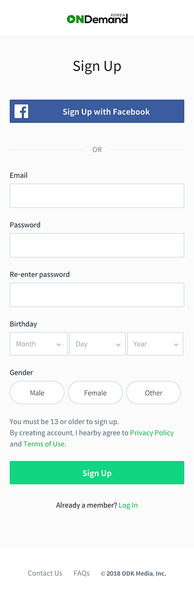Click the OnDemand Korea logo
The width and height of the screenshot is (194, 597).
click(97, 18)
